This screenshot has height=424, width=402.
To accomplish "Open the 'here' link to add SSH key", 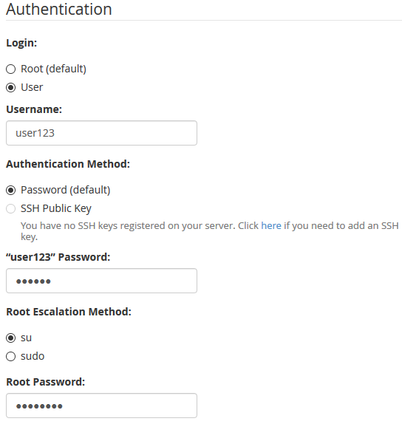I will tap(271, 225).
